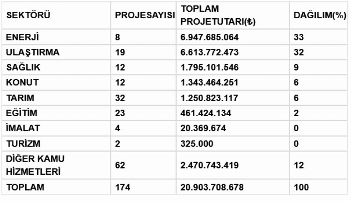Click the TARIM row label

tap(21, 98)
